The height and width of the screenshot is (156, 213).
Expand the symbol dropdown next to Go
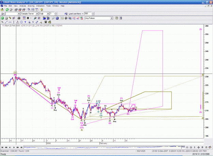pyautogui.click(x=19, y=14)
